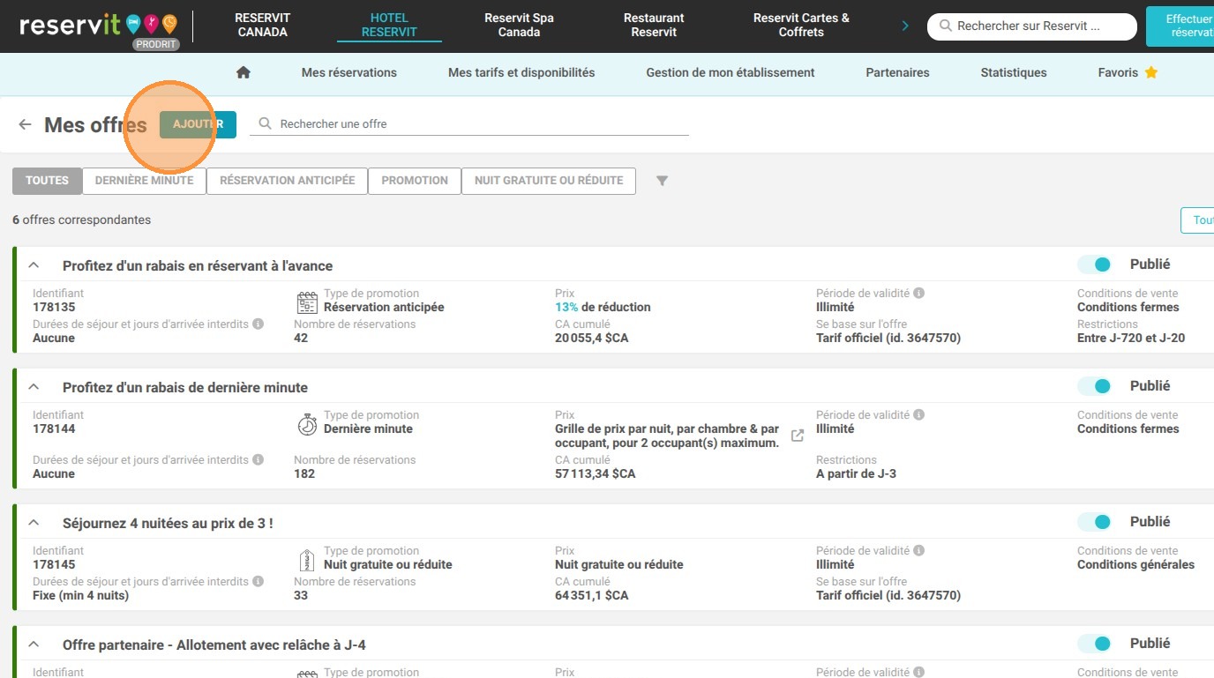Collapse the 'Offre partenaire - Allotement' card
This screenshot has width=1214, height=678.
pyautogui.click(x=34, y=644)
